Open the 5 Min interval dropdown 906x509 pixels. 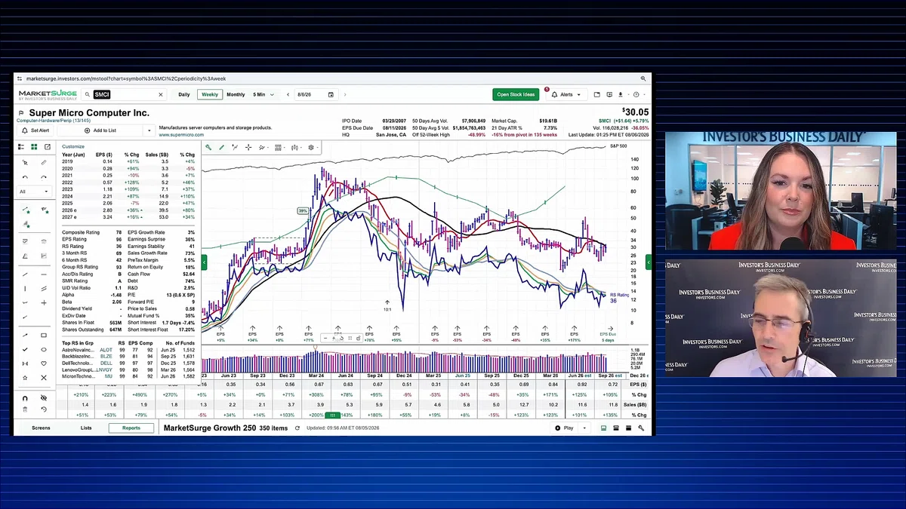[263, 95]
